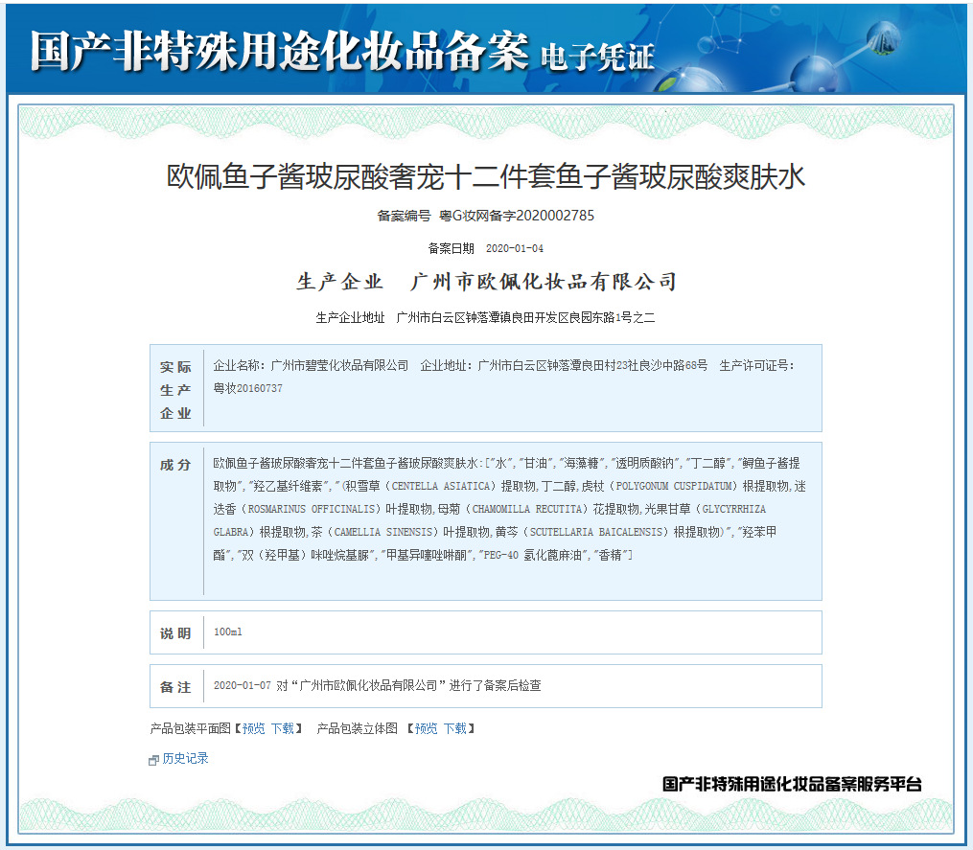The width and height of the screenshot is (973, 850).
Task: Click the 电子凭证 text in banner
Action: point(597,57)
